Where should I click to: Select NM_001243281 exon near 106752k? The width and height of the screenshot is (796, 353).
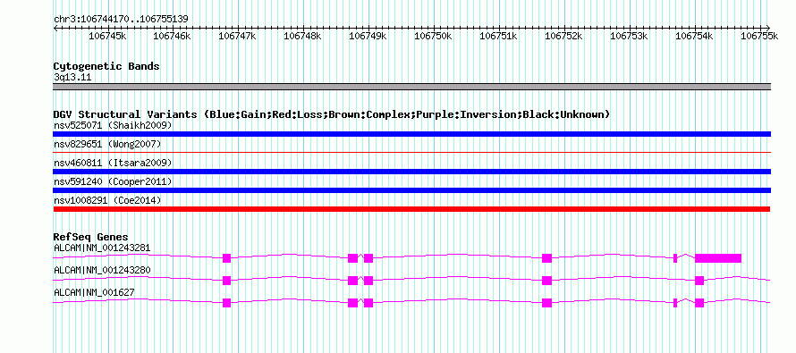[x=546, y=258]
